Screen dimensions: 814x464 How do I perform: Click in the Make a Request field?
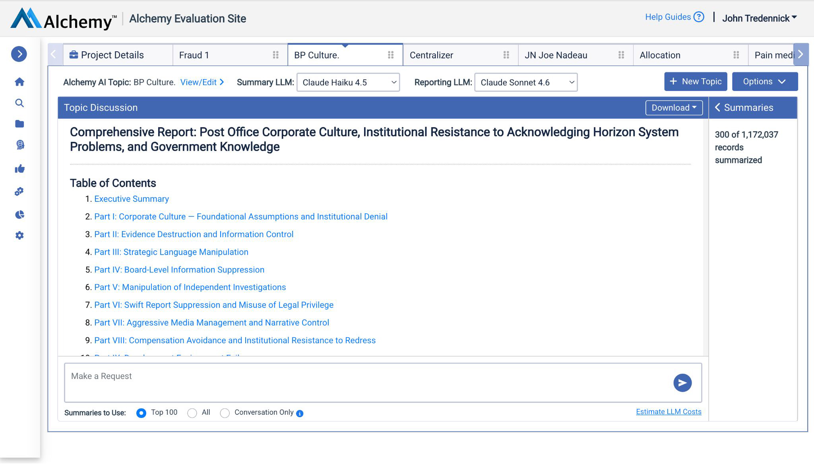(x=366, y=382)
